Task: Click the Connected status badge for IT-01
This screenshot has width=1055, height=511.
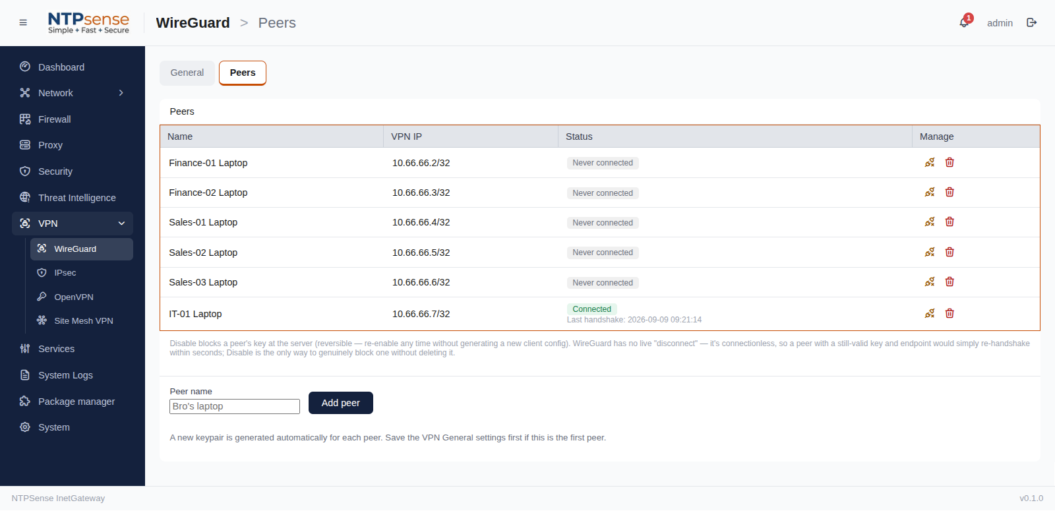Action: [591, 309]
